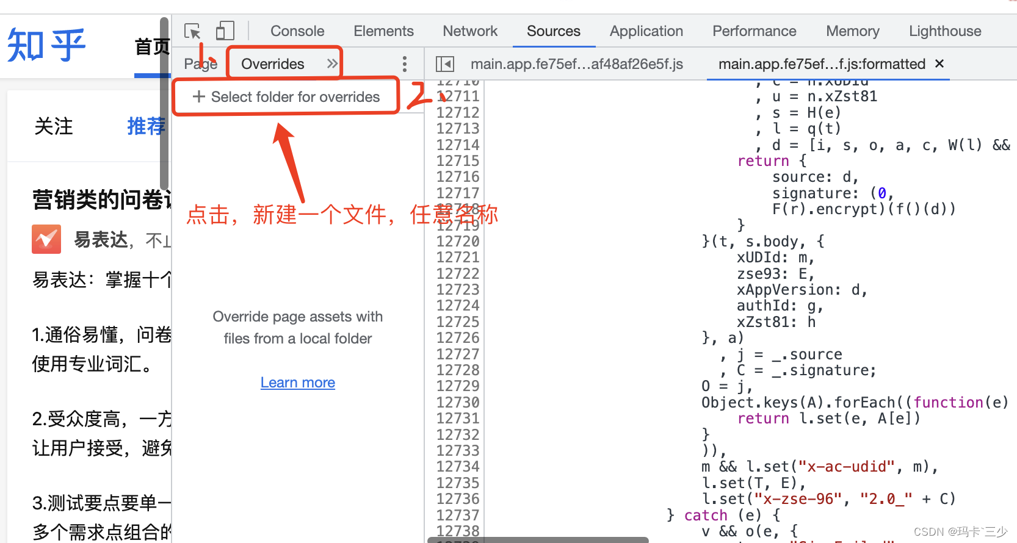Image resolution: width=1017 pixels, height=543 pixels.
Task: Switch to the Performance tab
Action: pos(755,31)
